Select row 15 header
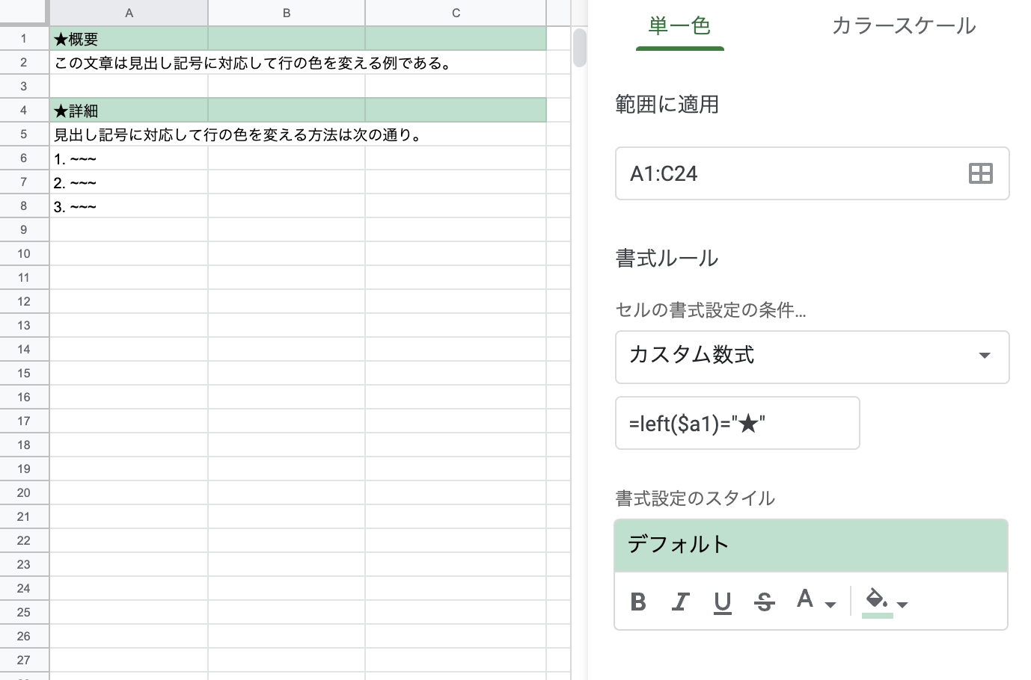This screenshot has width=1031, height=680. pyautogui.click(x=24, y=373)
